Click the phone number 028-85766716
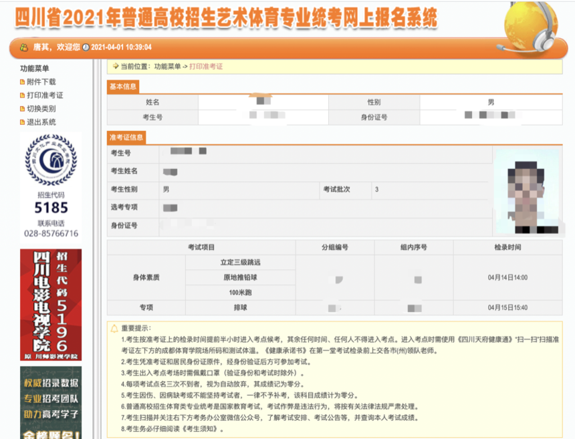Viewport: 575px width, 439px height. click(51, 233)
